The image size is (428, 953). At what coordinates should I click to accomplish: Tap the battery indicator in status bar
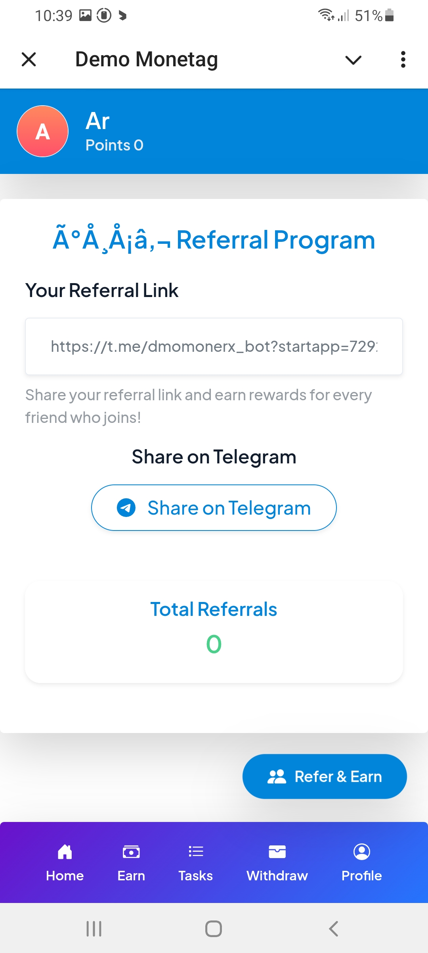(x=389, y=15)
